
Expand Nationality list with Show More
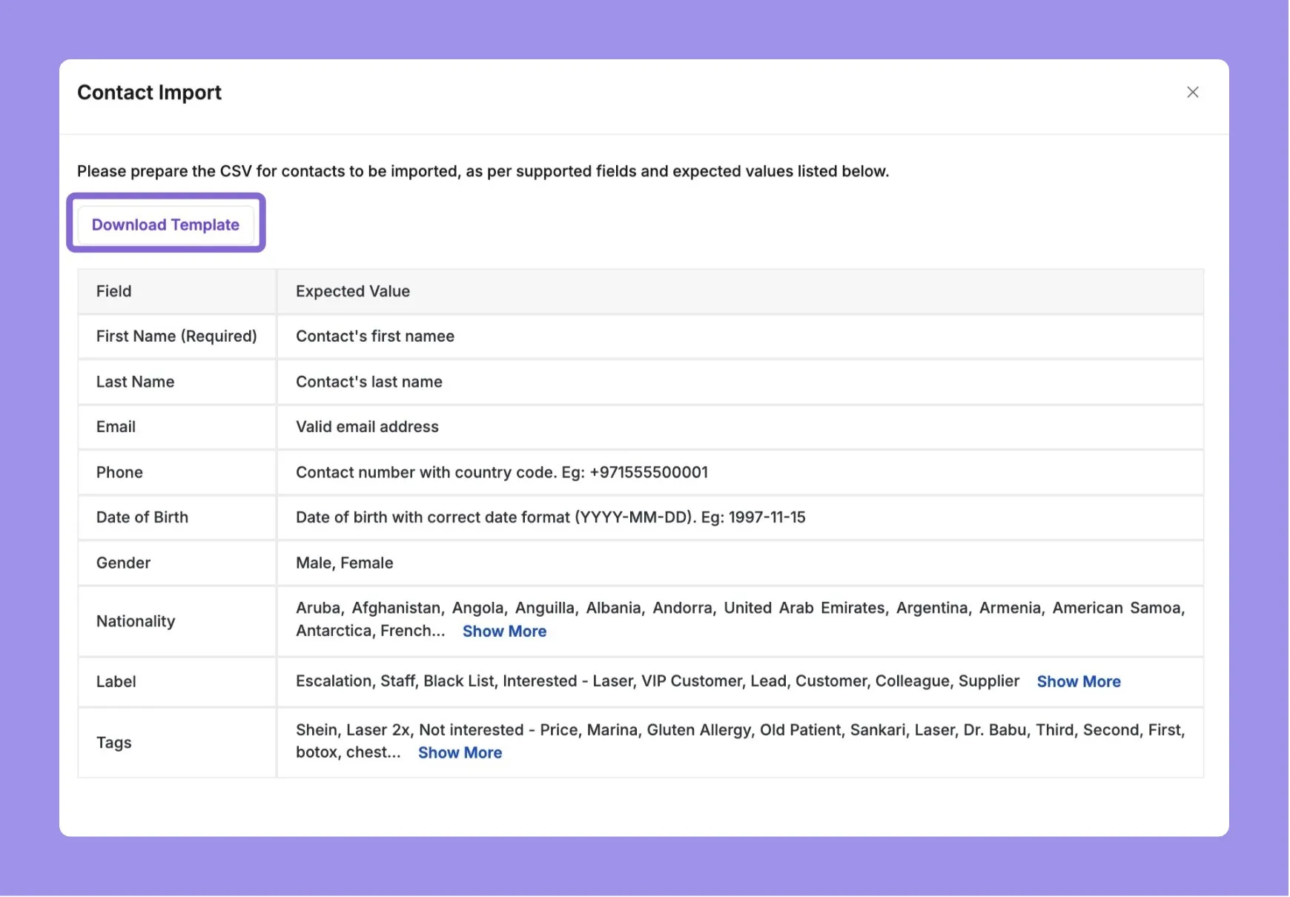(x=504, y=631)
